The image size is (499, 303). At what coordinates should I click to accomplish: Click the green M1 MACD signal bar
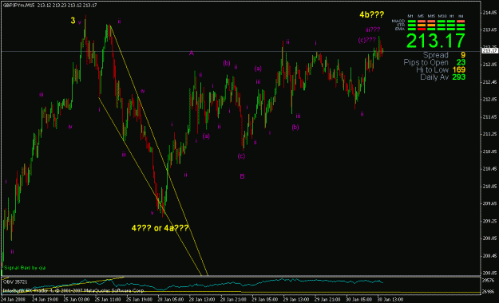coord(412,22)
